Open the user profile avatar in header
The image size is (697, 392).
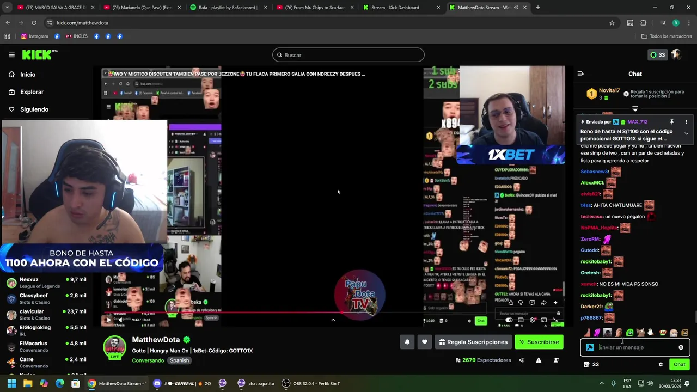[676, 55]
